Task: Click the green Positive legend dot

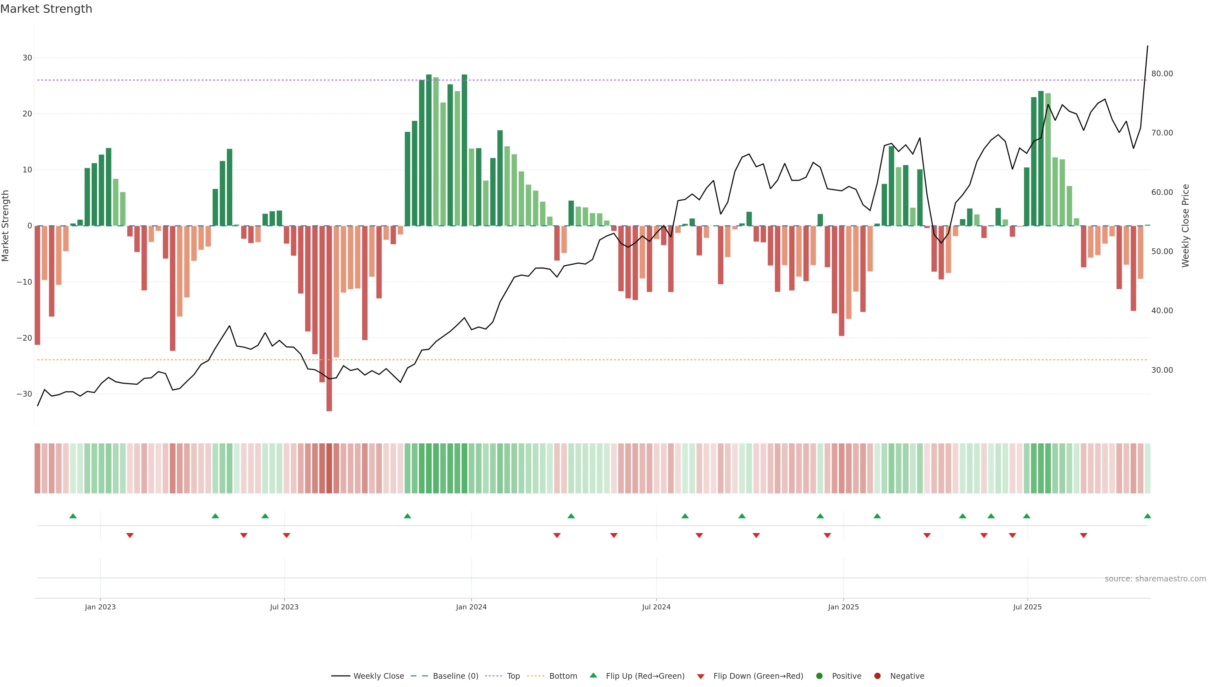Action: click(x=819, y=676)
